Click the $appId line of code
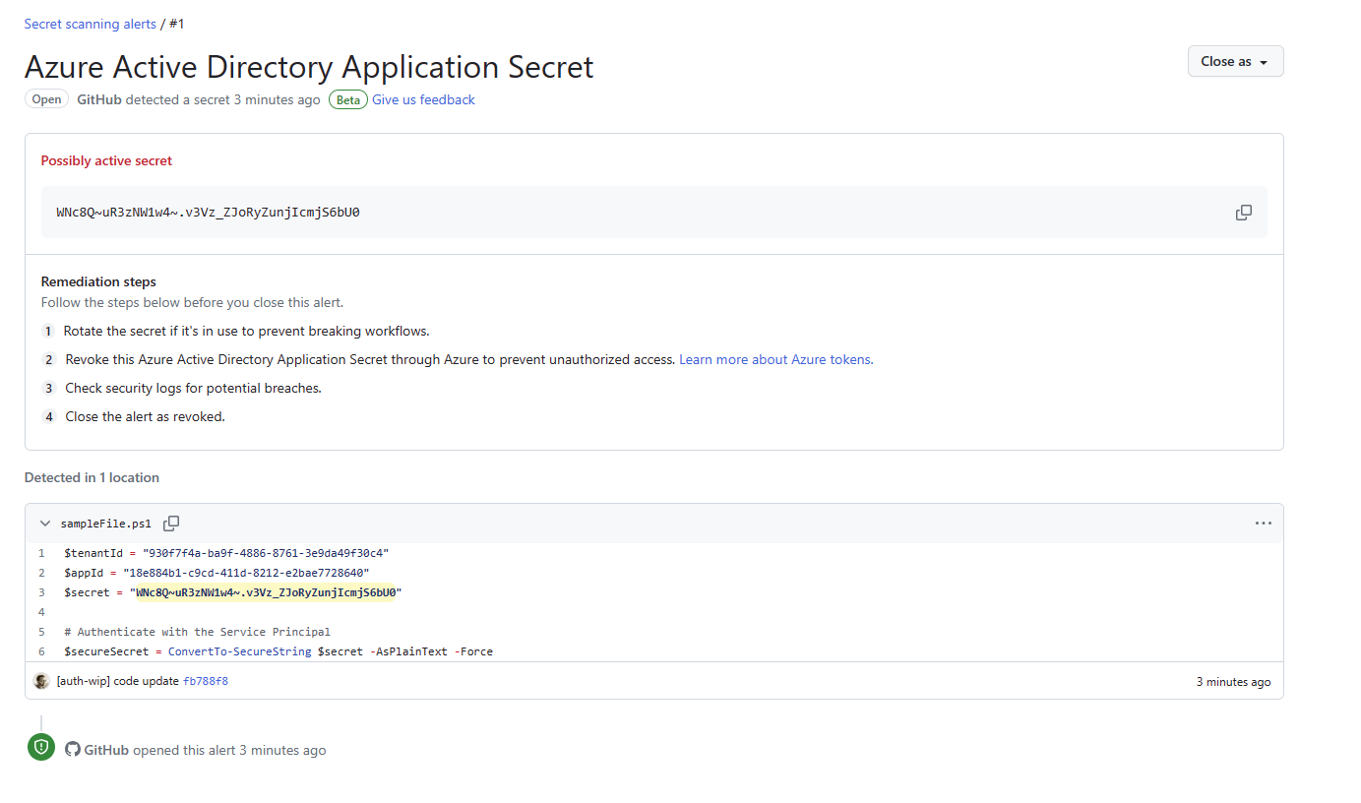1361x803 pixels. coord(217,573)
